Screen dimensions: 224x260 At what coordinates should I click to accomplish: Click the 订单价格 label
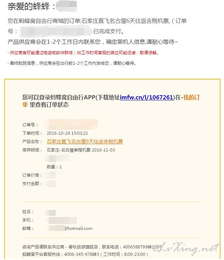(x=32, y=175)
